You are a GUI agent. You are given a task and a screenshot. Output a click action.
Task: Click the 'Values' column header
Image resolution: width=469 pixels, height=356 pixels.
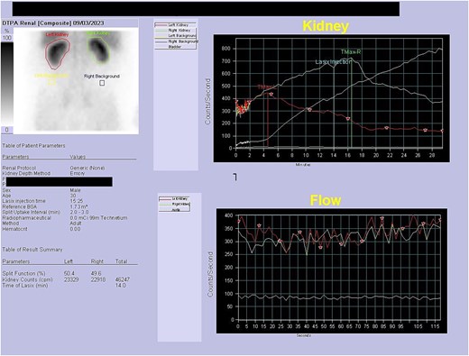[78, 157]
